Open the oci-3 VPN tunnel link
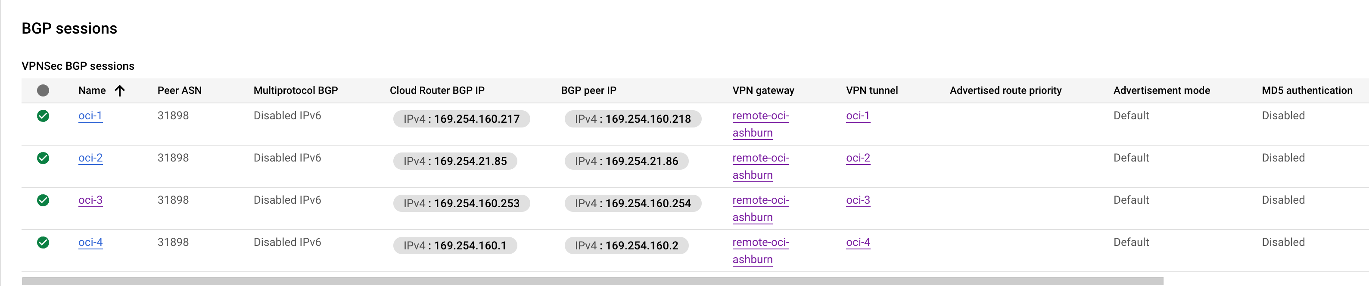Screen dimensions: 1369x286 tap(858, 200)
